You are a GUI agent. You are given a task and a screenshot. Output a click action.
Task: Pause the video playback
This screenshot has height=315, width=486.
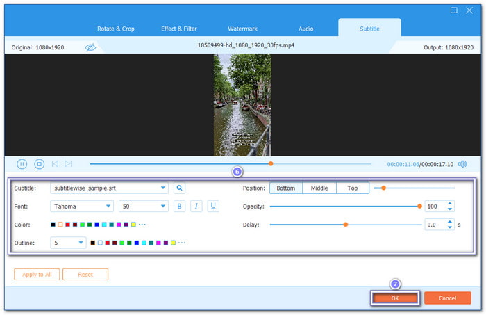pyautogui.click(x=22, y=164)
